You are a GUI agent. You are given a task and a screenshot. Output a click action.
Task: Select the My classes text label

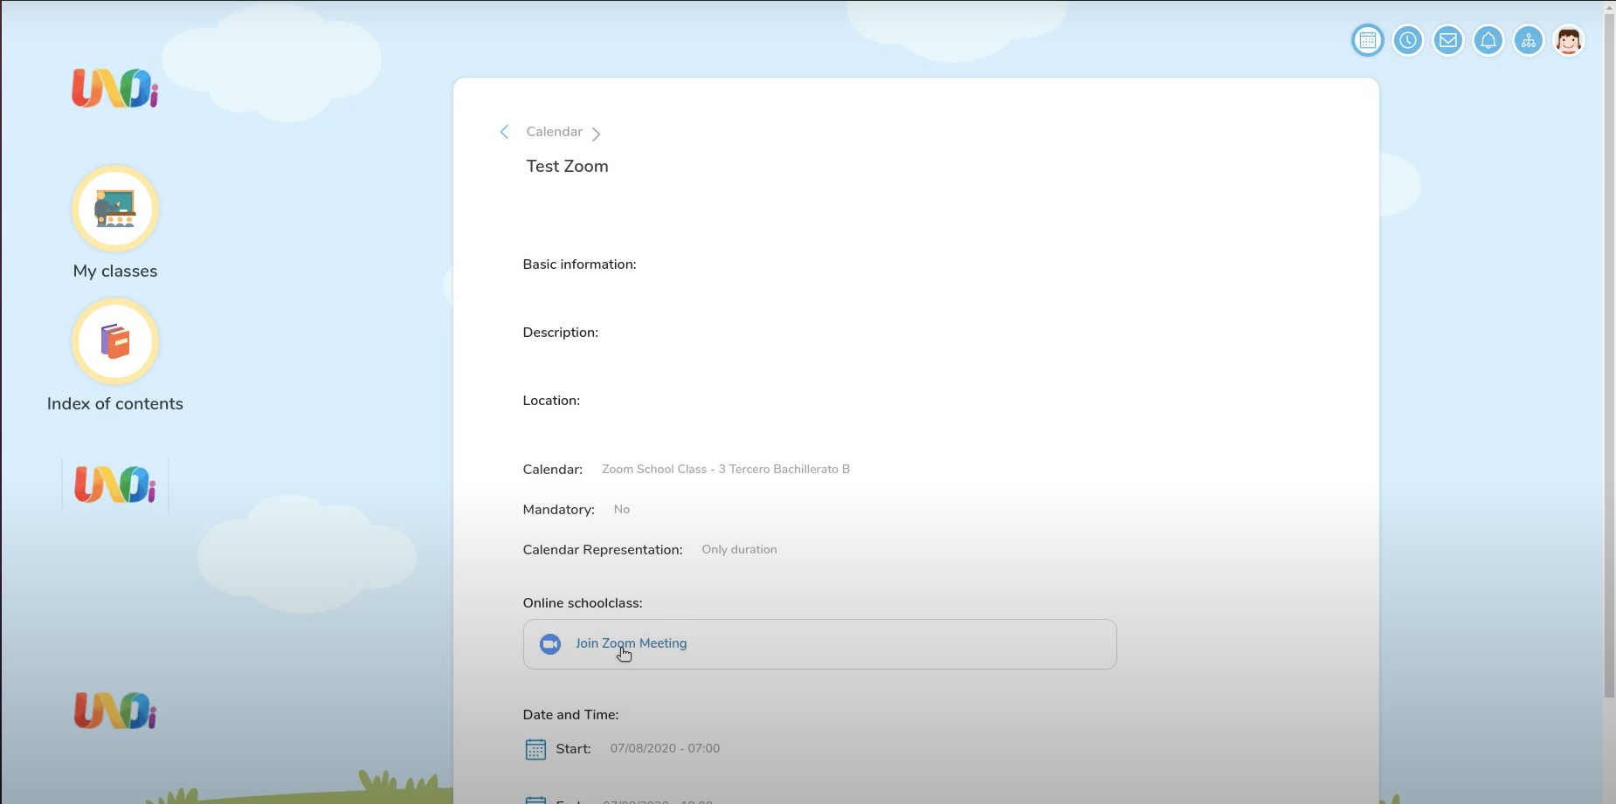115,271
